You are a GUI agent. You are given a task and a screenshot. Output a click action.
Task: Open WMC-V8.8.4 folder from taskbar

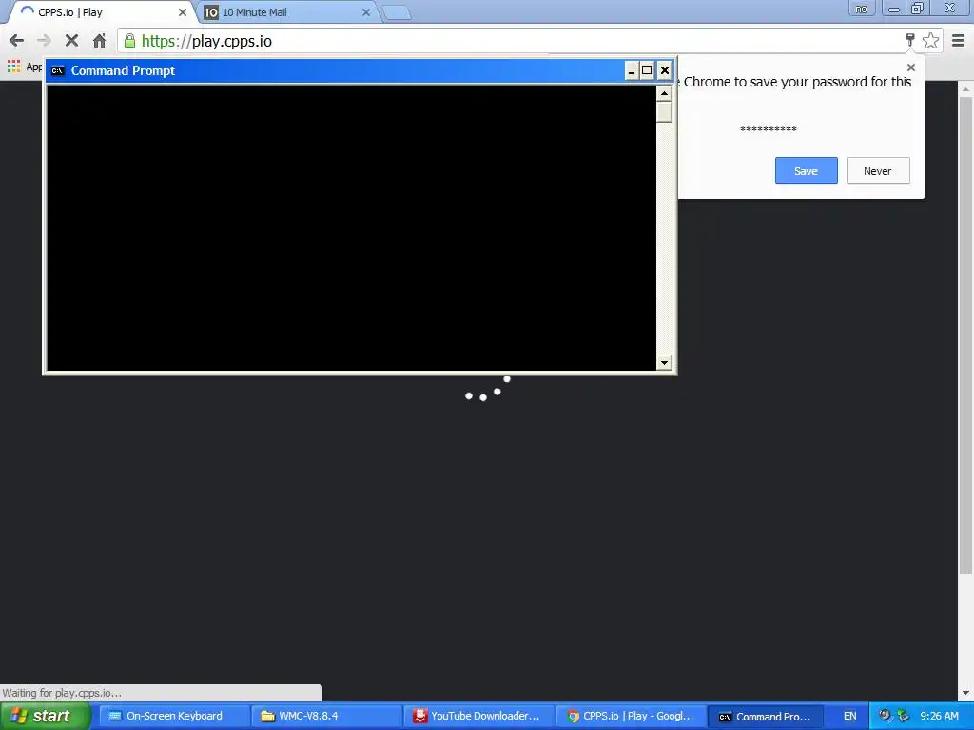click(x=325, y=716)
